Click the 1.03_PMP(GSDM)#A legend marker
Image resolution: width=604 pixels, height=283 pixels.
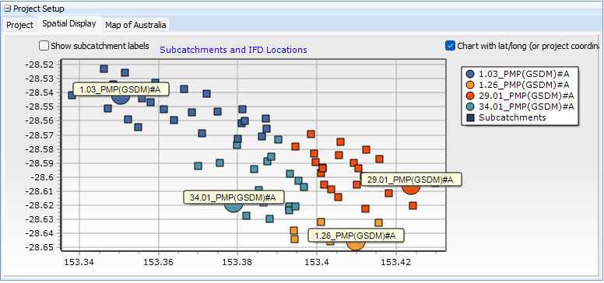[470, 74]
